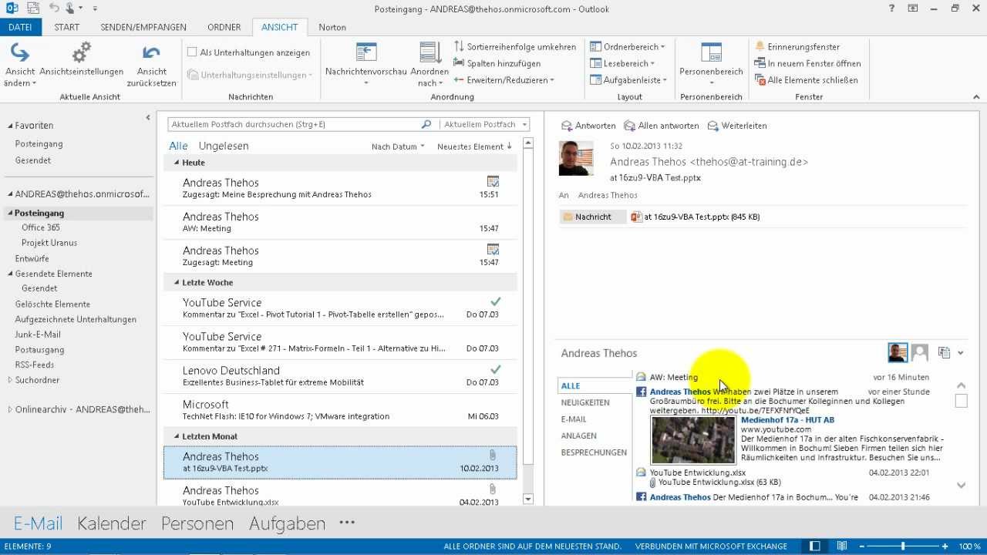The height and width of the screenshot is (555, 987).
Task: Select BESPRECHUNGEN tab in people pane
Action: [x=594, y=452]
